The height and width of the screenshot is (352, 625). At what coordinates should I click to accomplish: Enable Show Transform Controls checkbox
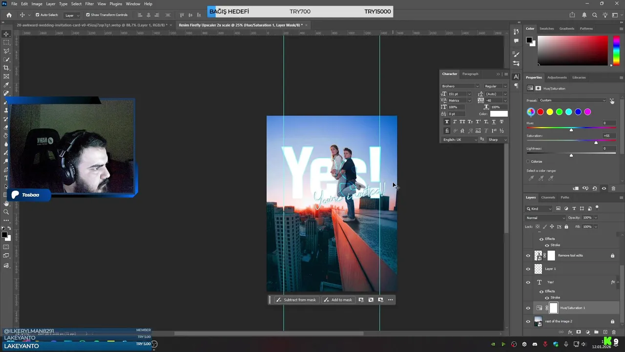[88, 15]
